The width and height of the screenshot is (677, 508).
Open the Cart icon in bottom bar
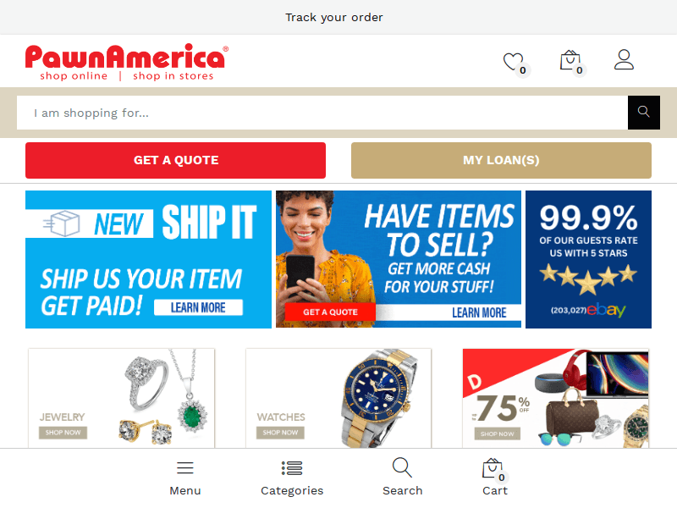pos(493,468)
